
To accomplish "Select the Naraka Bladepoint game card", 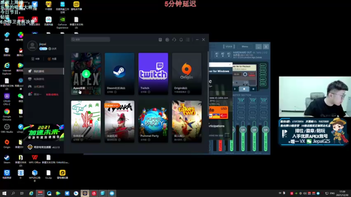I will point(119,122).
